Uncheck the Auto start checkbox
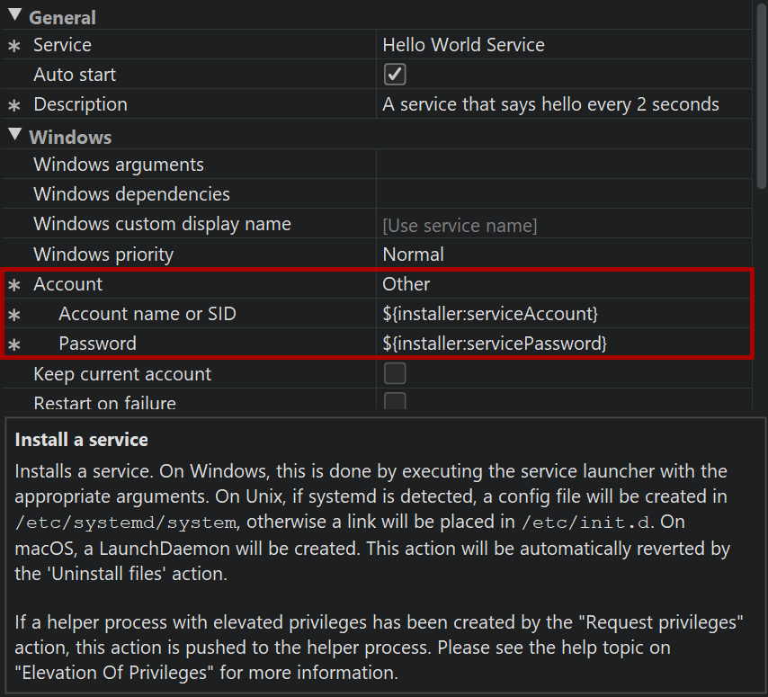 [395, 75]
